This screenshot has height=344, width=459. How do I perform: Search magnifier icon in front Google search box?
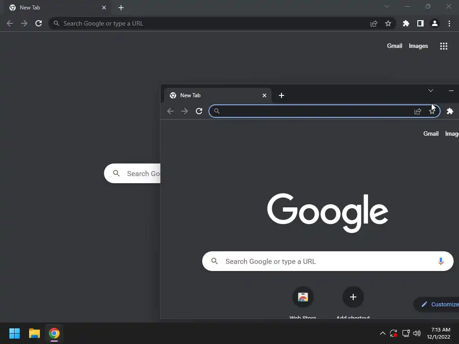tap(215, 261)
